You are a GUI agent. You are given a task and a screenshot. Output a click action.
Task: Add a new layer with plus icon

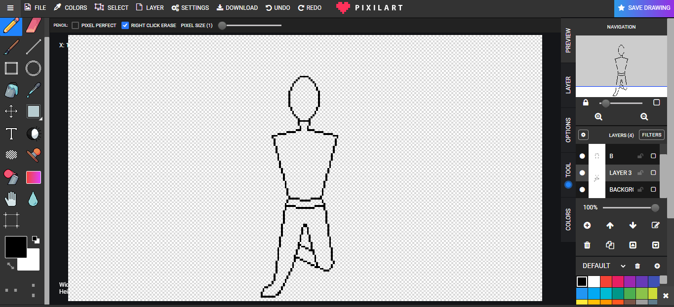587,225
